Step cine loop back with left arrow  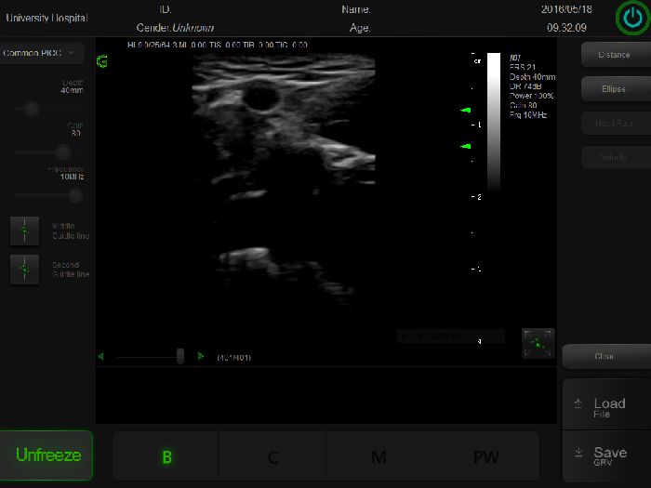point(101,356)
